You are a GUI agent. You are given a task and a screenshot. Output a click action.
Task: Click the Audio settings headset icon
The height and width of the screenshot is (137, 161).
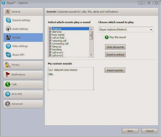coord(8,29)
